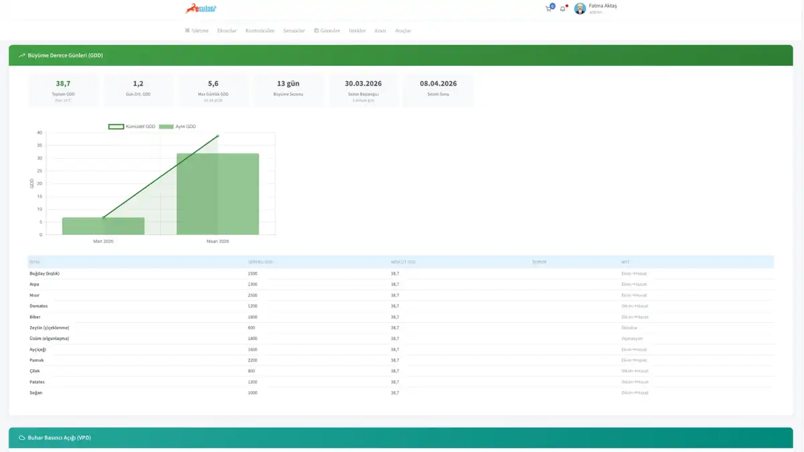Open the Araçlar menu

point(403,31)
